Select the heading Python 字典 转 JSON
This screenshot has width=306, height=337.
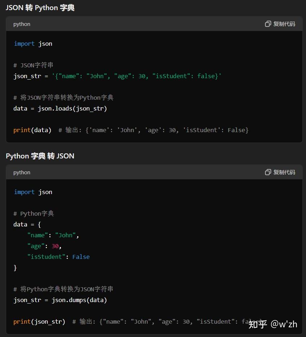[40, 156]
